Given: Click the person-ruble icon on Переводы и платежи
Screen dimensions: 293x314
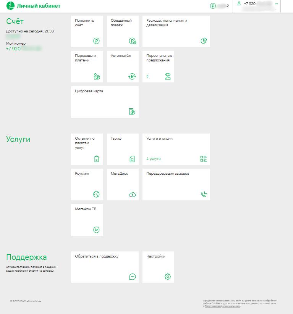Looking at the screenshot, I should (x=97, y=76).
